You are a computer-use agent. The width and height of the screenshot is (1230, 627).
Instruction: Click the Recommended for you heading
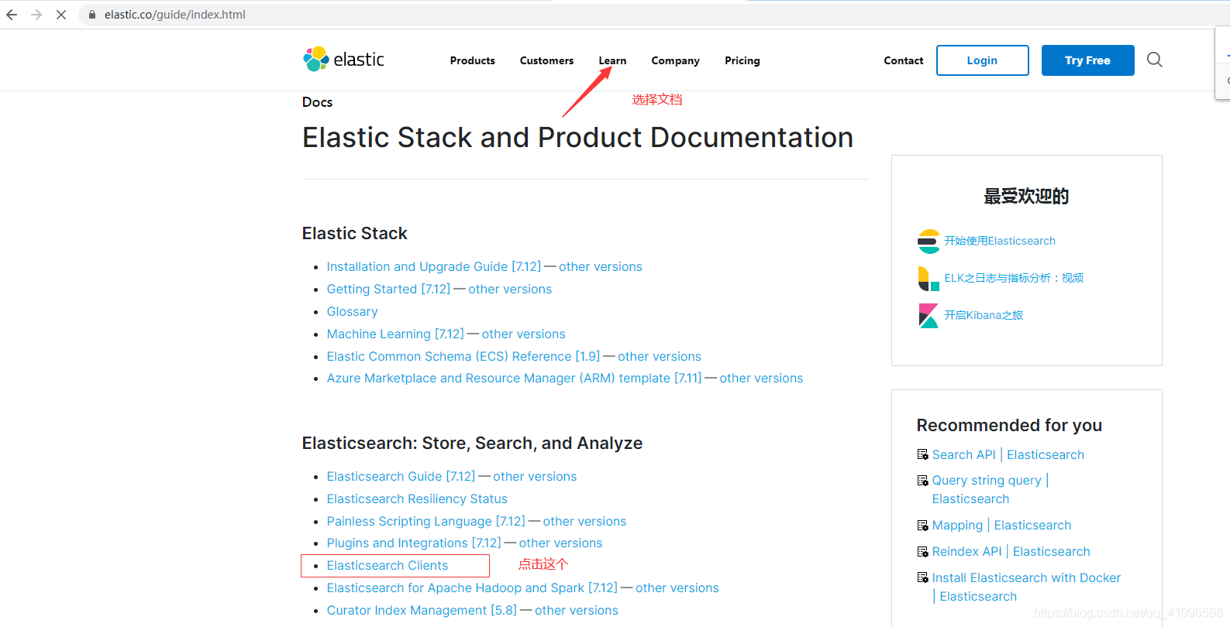pyautogui.click(x=1009, y=425)
